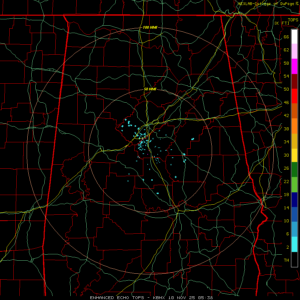The width and height of the screenshot is (300, 300).
Task: Click the "42" legend value
Action: point(286,116)
